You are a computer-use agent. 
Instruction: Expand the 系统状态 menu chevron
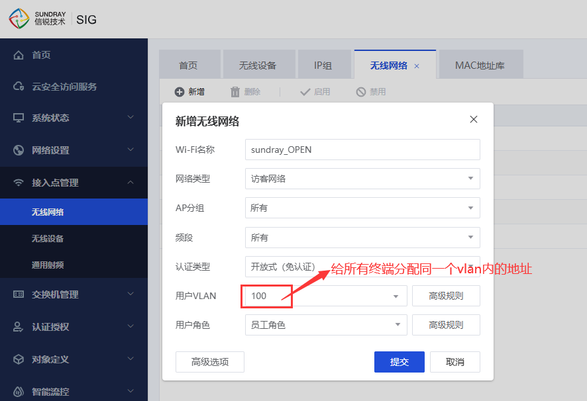[x=131, y=117]
